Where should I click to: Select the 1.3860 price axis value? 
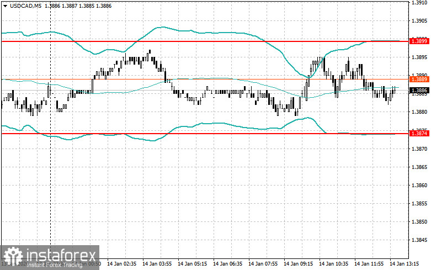419,186
